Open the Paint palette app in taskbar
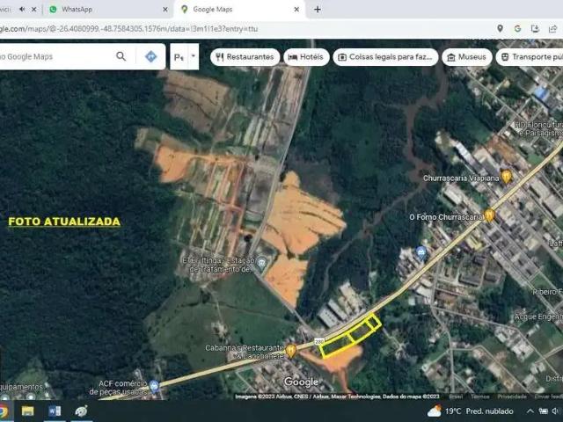 82,411
